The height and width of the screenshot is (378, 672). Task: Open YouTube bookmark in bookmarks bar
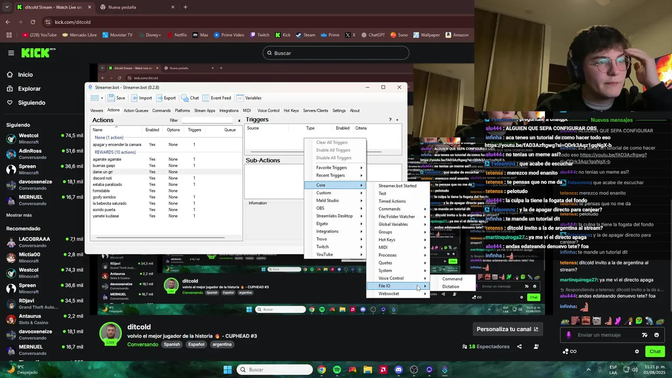[39, 35]
